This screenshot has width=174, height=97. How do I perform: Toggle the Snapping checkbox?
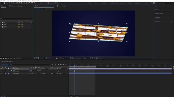pyautogui.click(x=48, y=3)
